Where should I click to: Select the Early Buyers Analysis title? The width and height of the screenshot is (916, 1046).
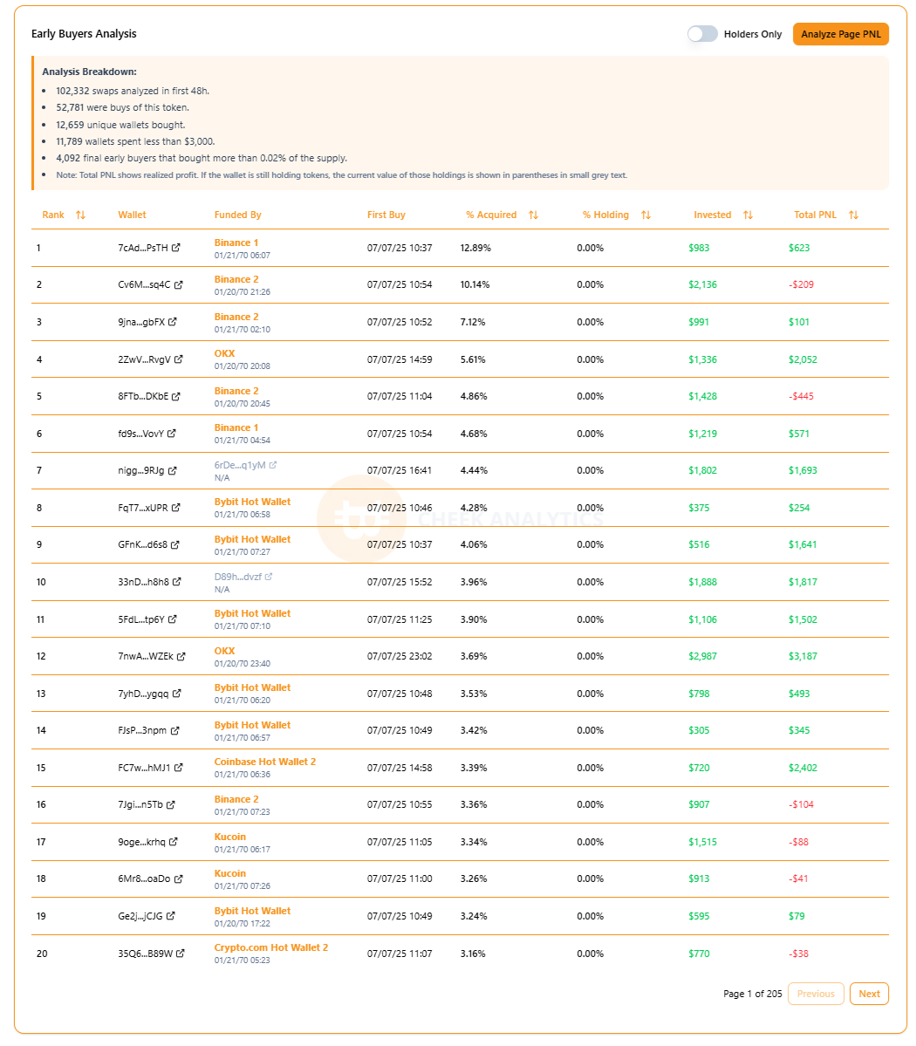click(x=84, y=34)
